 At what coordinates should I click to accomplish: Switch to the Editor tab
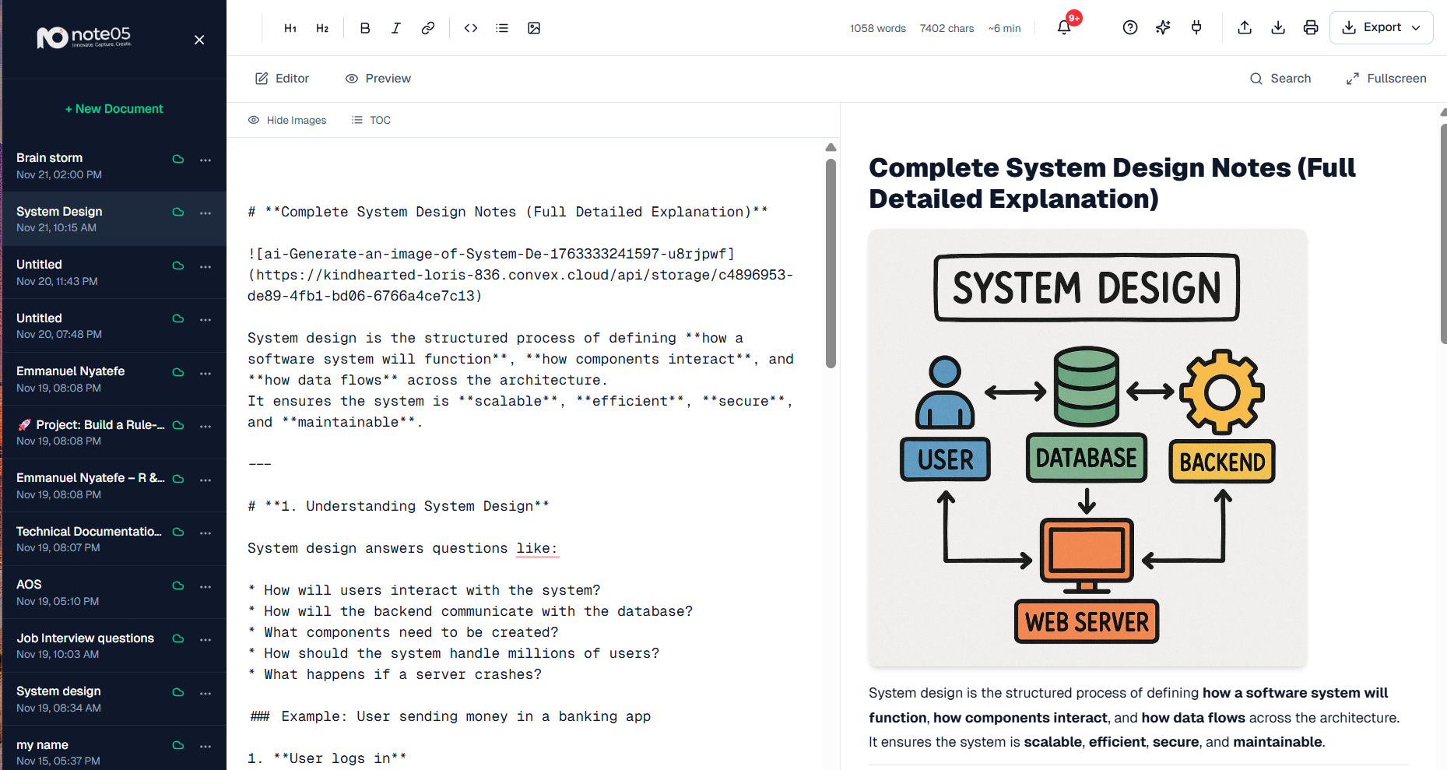point(282,78)
